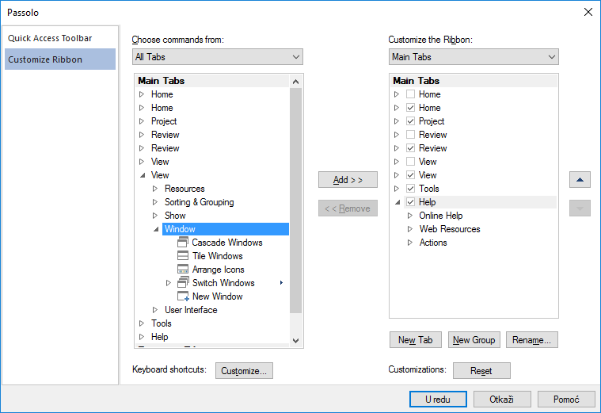Uncheck the Help tab checkbox

[x=410, y=202]
